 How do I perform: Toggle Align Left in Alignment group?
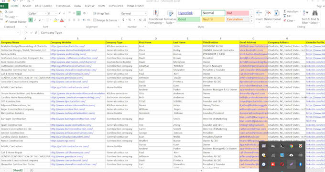(x=69, y=20)
